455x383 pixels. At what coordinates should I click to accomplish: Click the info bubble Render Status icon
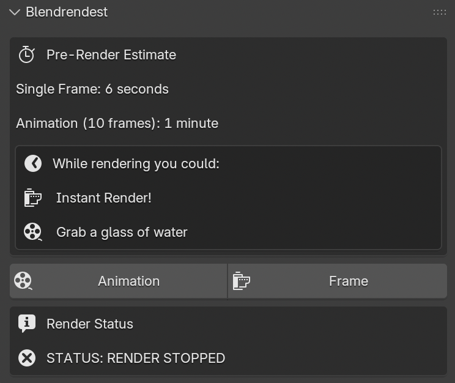pyautogui.click(x=27, y=324)
